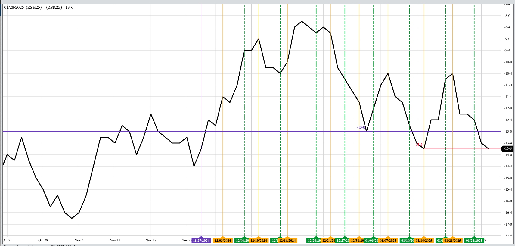Click the orange 01/07/2025 date marker
Screen dimensions: 515x246
[388, 240]
